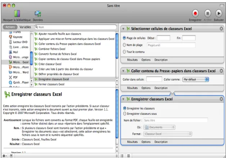Choose Enregistrer classeurs sous radio button
This screenshot has width=226, height=158.
pos(125,114)
